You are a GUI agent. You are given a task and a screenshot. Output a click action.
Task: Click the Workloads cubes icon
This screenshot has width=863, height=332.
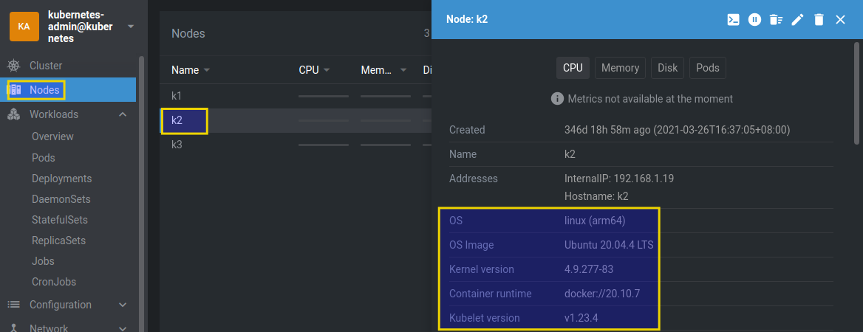[14, 114]
